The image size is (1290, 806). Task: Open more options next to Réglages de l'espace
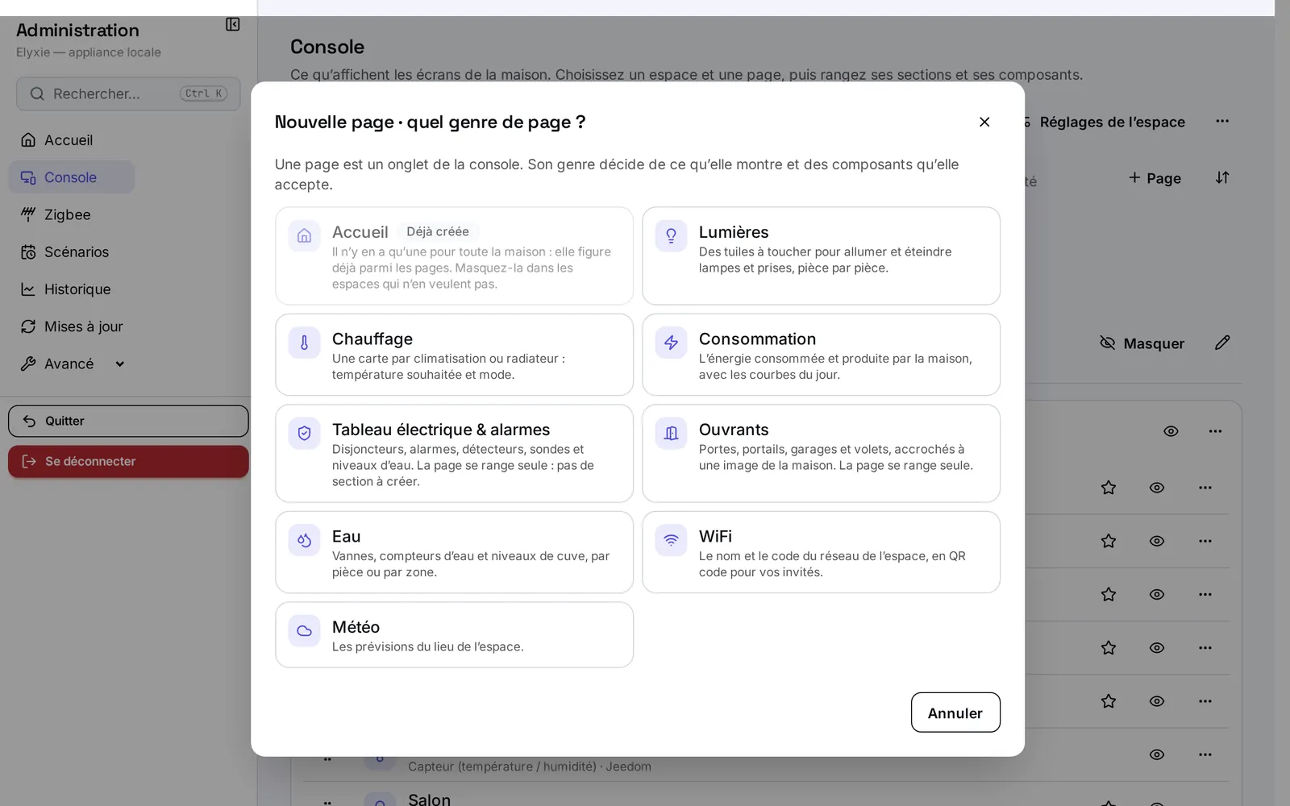(x=1222, y=121)
